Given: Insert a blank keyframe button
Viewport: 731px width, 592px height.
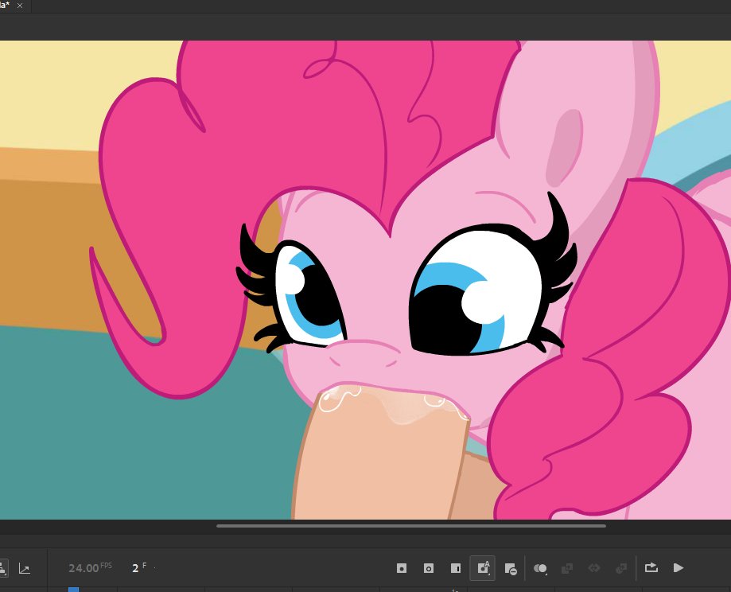Looking at the screenshot, I should (429, 568).
